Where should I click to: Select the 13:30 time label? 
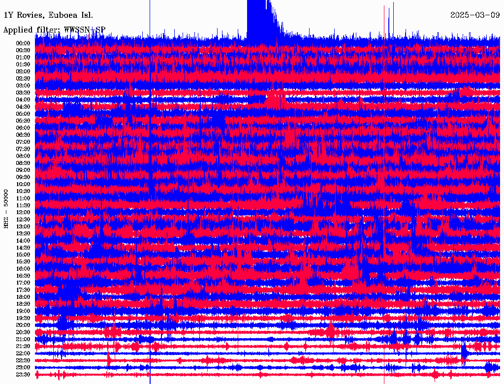point(23,233)
